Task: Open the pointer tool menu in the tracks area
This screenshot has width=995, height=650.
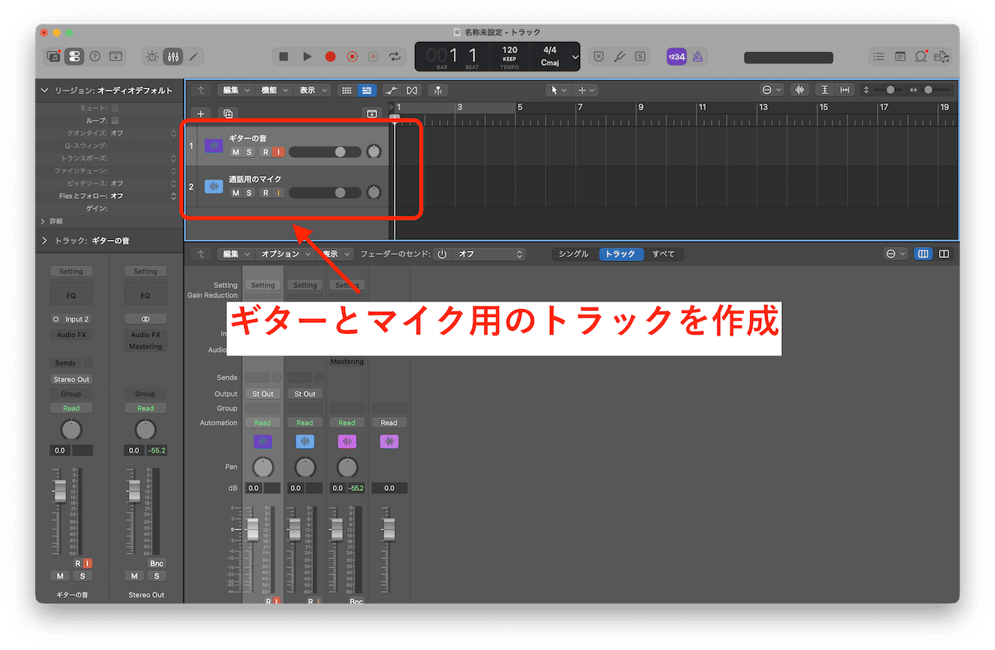Action: click(x=558, y=90)
